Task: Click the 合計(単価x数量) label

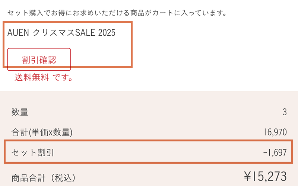Action: 42,132
